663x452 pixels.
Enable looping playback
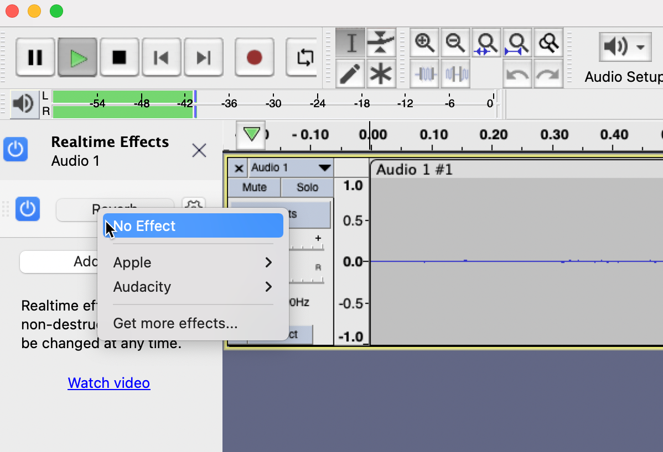click(x=302, y=57)
